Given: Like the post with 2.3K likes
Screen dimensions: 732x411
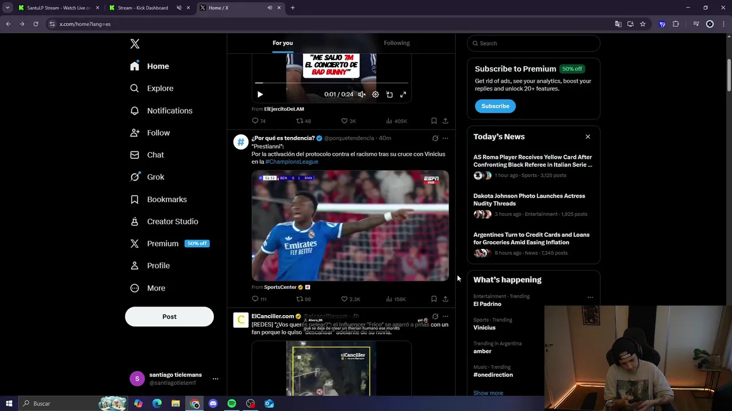Looking at the screenshot, I should point(351,299).
